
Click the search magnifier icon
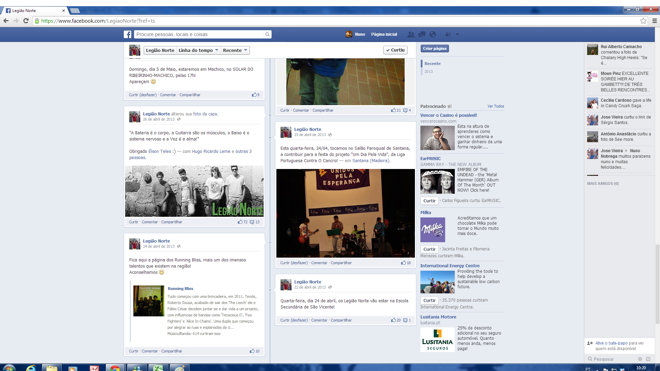[267, 34]
